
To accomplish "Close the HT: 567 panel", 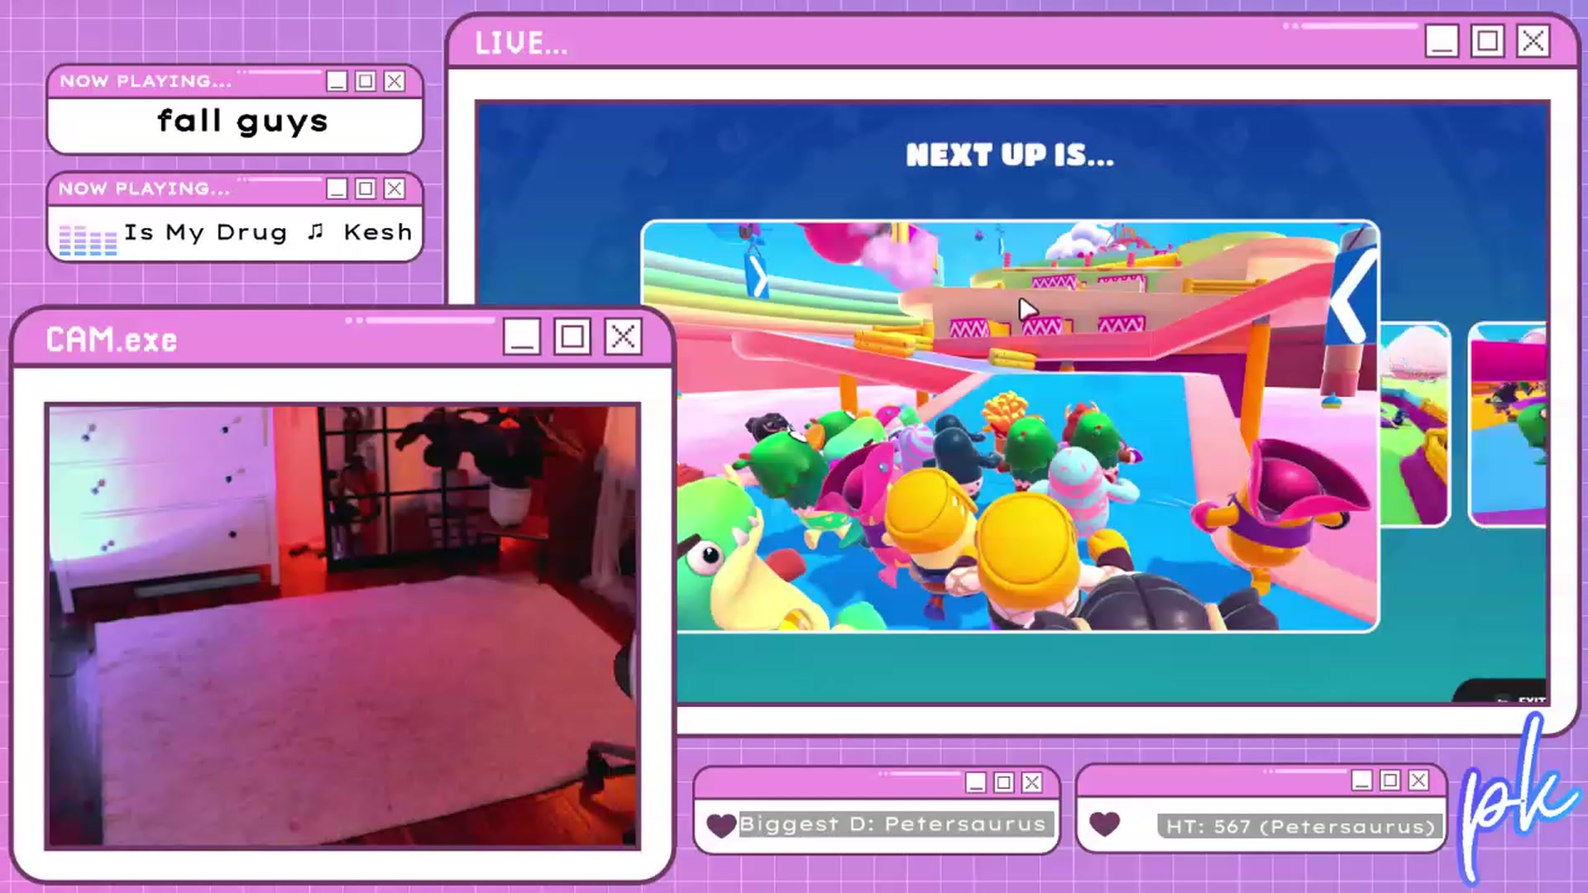I will point(1418,780).
